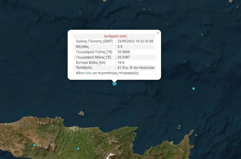This screenshot has height=159, width=241.
Task: Click the 'Εστιακό Βάθος [km]' label
Action: [x=90, y=63]
